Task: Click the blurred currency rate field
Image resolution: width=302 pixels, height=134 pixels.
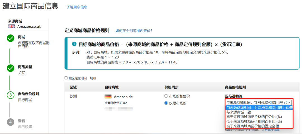Action: point(119,109)
